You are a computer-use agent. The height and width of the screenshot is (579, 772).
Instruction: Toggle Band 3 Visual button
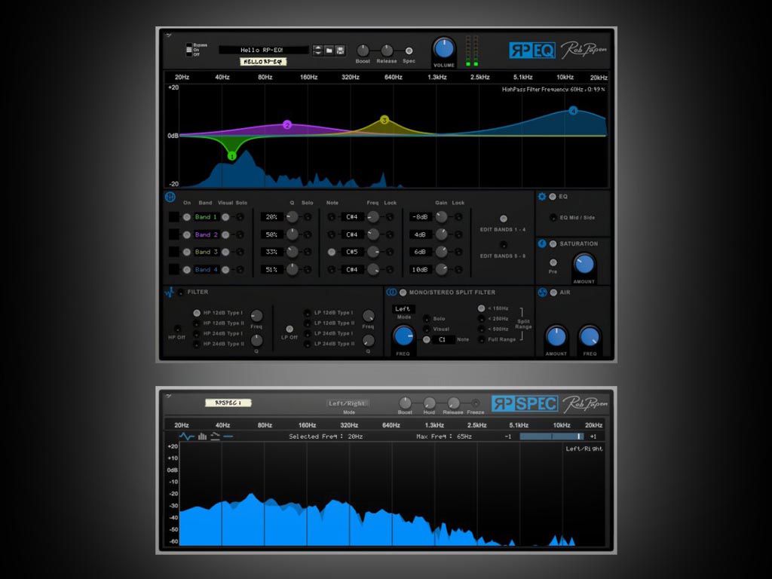pyautogui.click(x=225, y=252)
